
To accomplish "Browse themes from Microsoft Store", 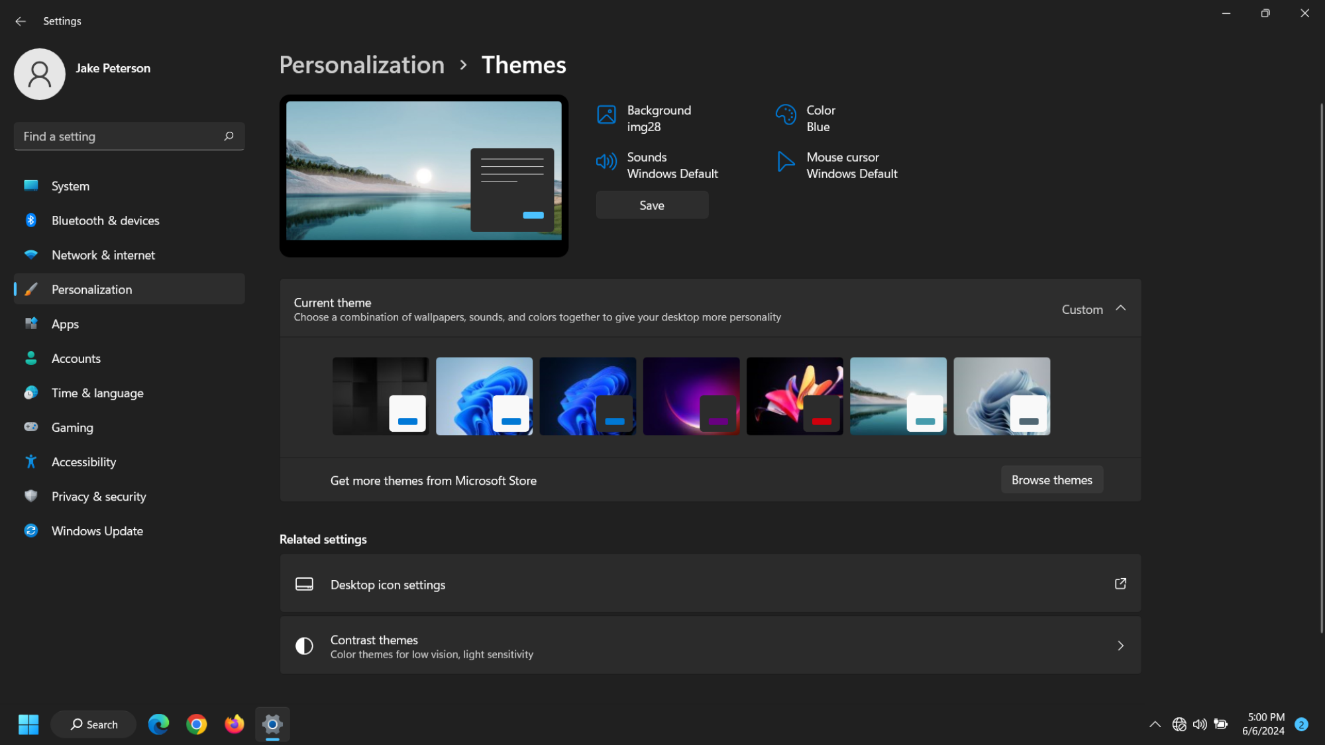I will [x=1051, y=479].
